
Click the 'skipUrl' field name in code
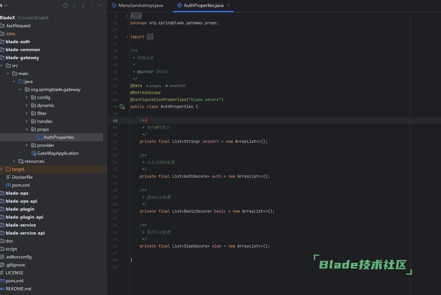(x=211, y=142)
